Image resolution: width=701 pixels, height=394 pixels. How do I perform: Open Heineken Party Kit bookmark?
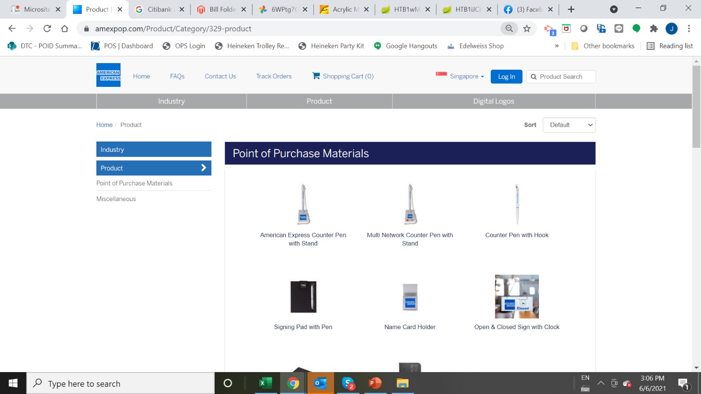[331, 46]
